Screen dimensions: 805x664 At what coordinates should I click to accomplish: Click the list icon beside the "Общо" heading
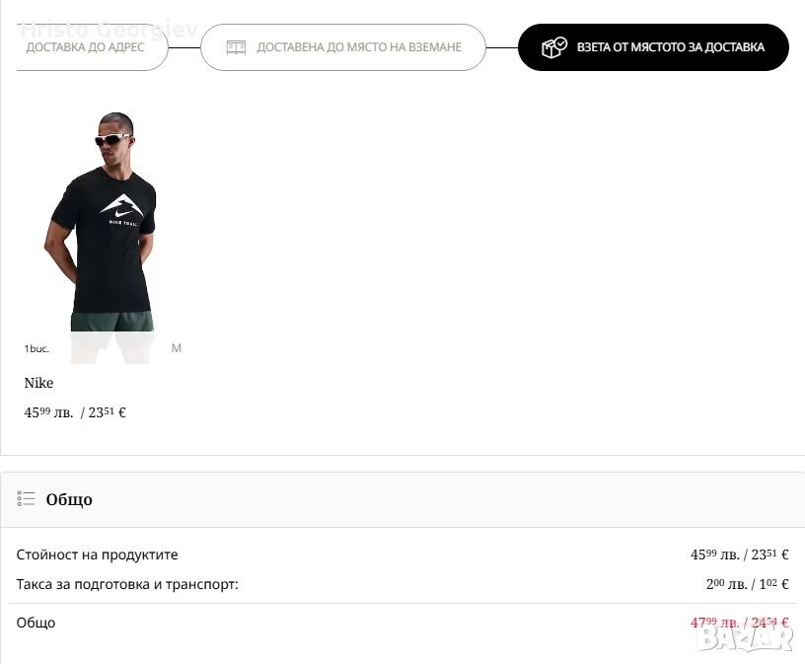pyautogui.click(x=26, y=499)
